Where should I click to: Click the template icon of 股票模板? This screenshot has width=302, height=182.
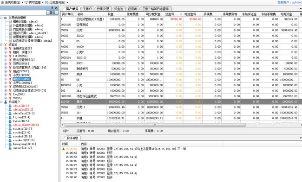(10, 37)
